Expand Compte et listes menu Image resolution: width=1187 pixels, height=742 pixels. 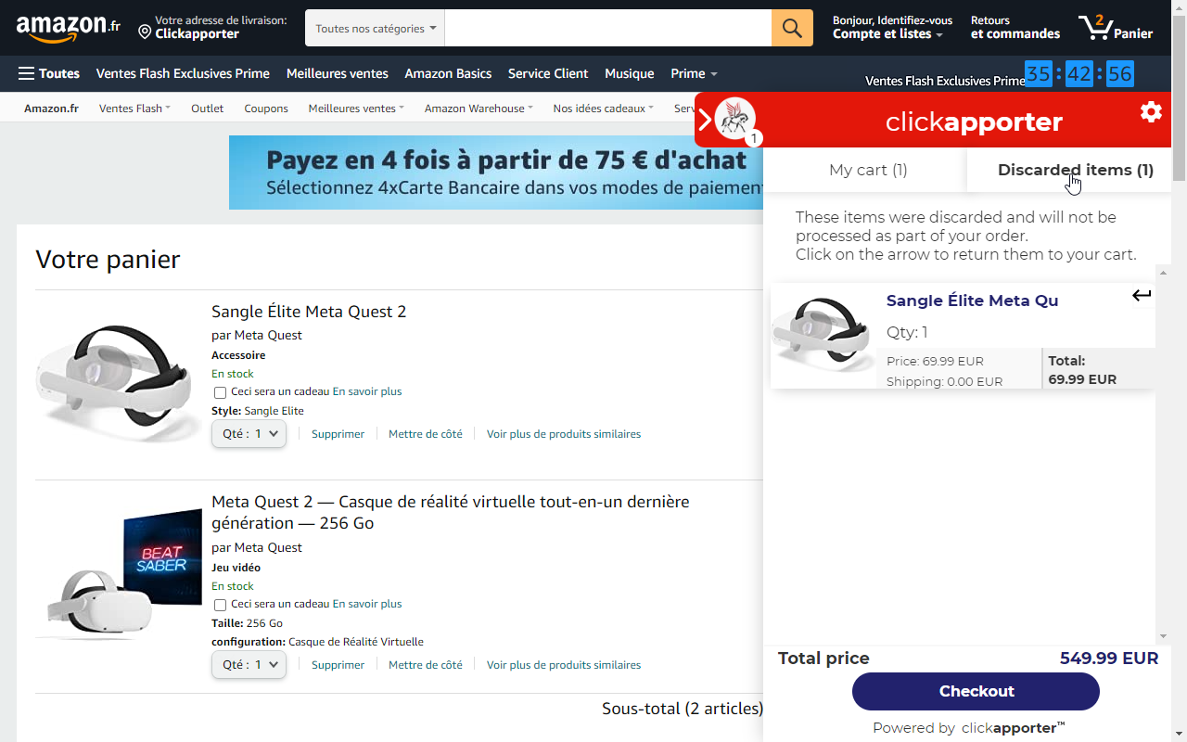(x=892, y=28)
